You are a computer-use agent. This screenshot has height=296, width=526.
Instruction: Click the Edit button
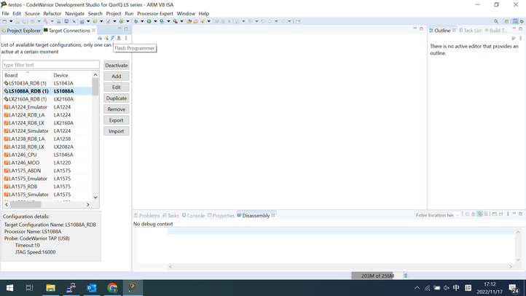coord(117,87)
